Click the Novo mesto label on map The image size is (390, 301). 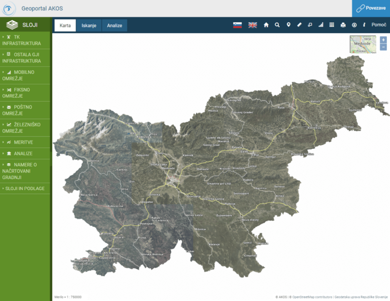(x=250, y=220)
